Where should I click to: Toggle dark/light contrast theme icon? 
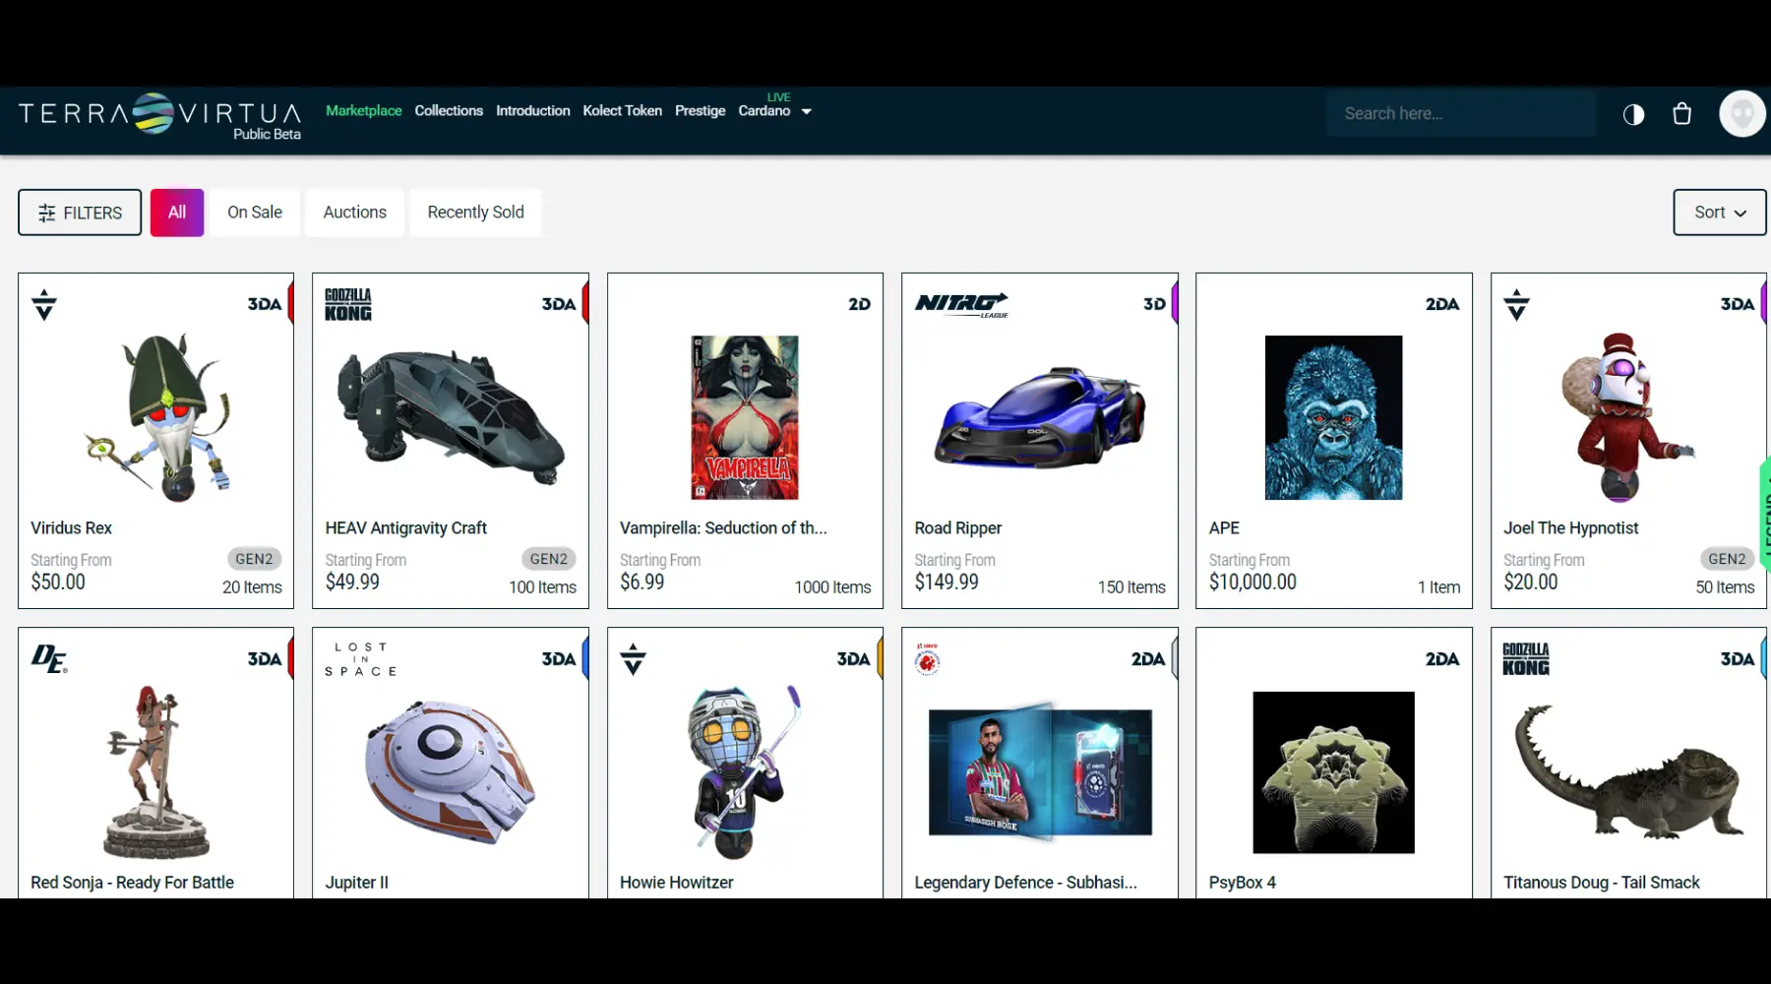pos(1633,114)
